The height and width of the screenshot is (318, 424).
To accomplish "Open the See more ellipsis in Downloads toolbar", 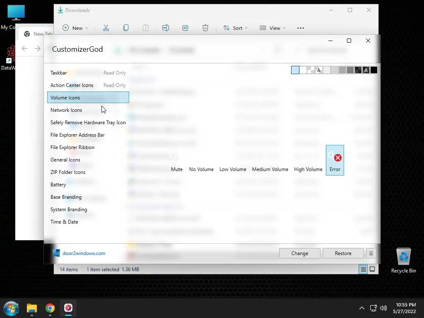I will [301, 28].
